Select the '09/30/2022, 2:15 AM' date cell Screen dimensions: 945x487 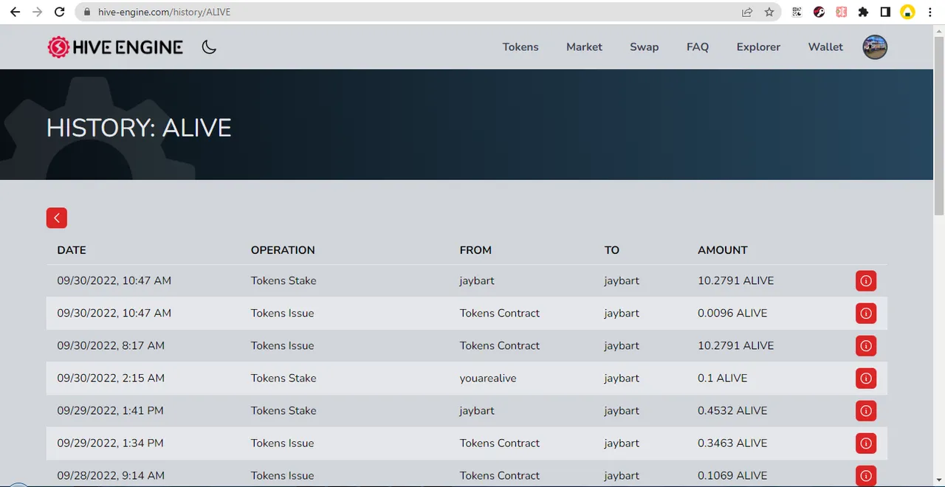111,378
